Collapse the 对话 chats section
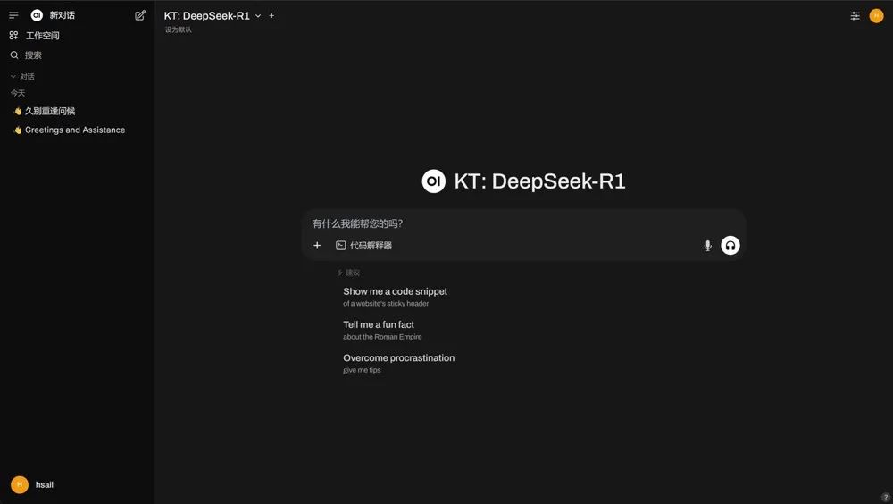The image size is (893, 504). point(23,76)
